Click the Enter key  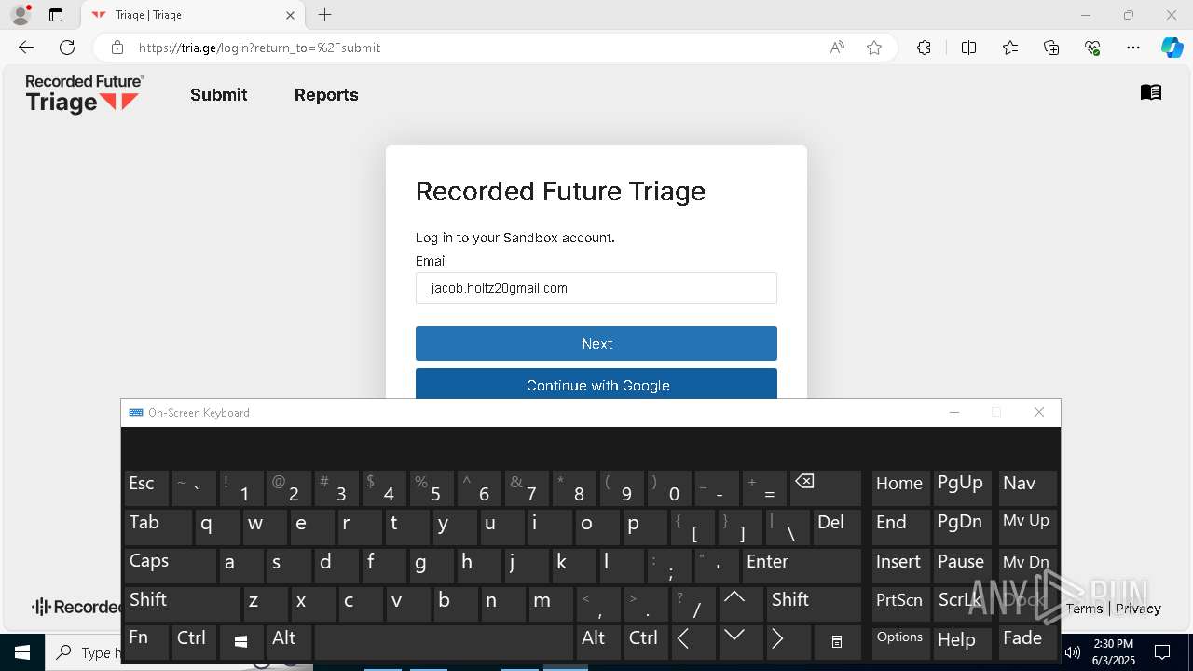coord(801,565)
